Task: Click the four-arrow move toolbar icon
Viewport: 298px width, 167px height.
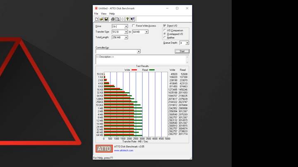Action: tap(123, 19)
